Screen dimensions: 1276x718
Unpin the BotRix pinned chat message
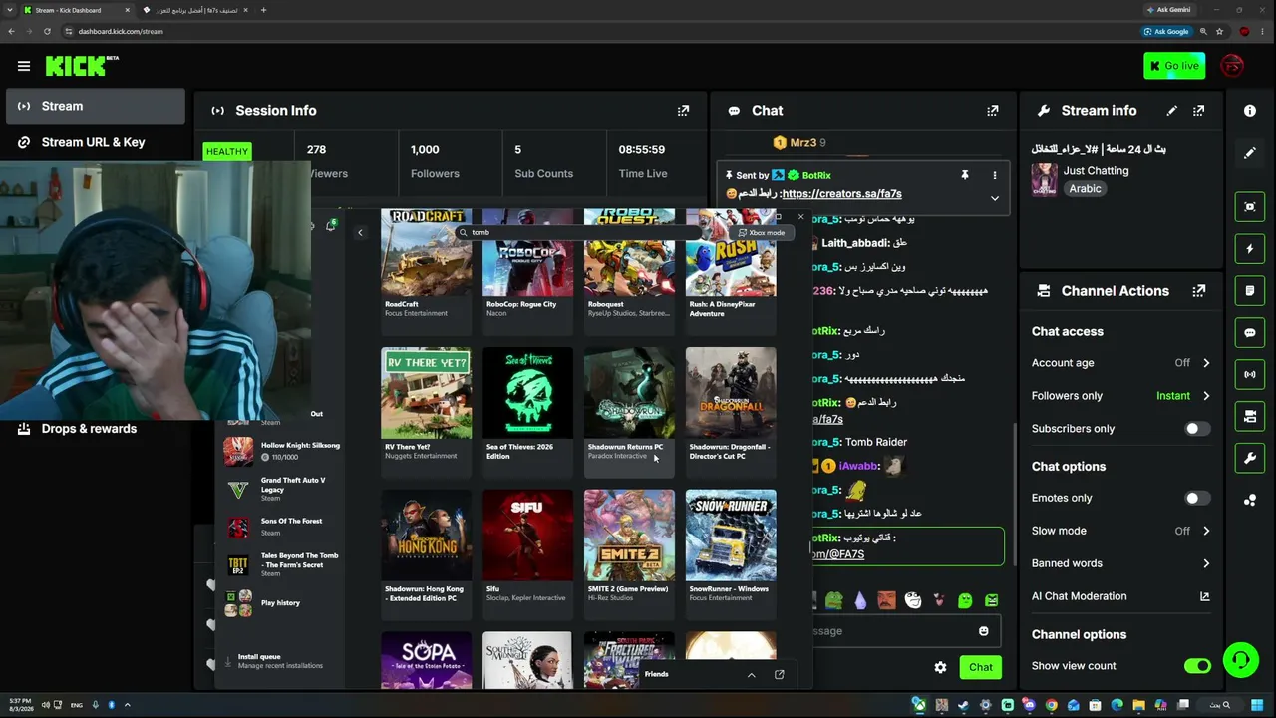[x=964, y=176]
